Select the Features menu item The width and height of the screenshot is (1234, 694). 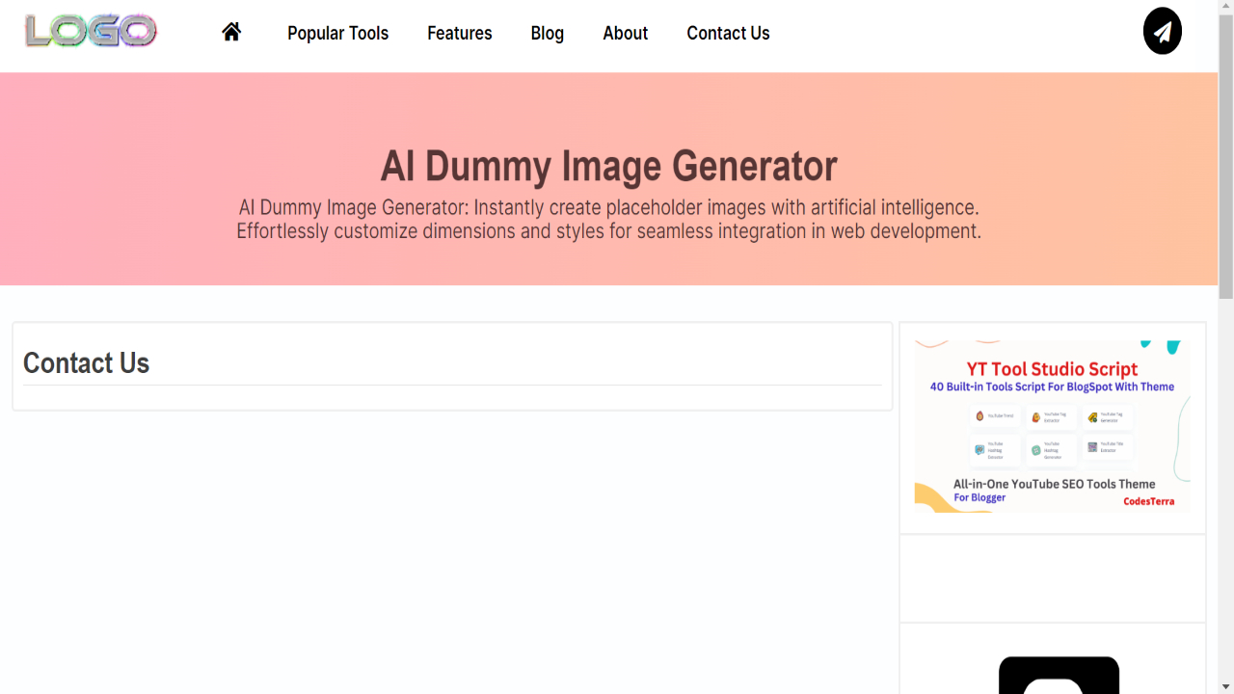point(459,33)
